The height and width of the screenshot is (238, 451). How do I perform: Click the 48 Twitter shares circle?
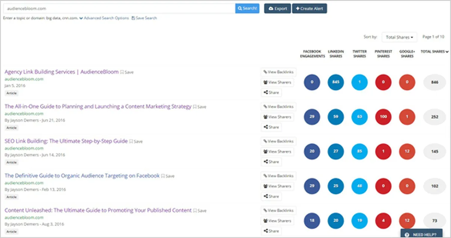tap(360, 186)
